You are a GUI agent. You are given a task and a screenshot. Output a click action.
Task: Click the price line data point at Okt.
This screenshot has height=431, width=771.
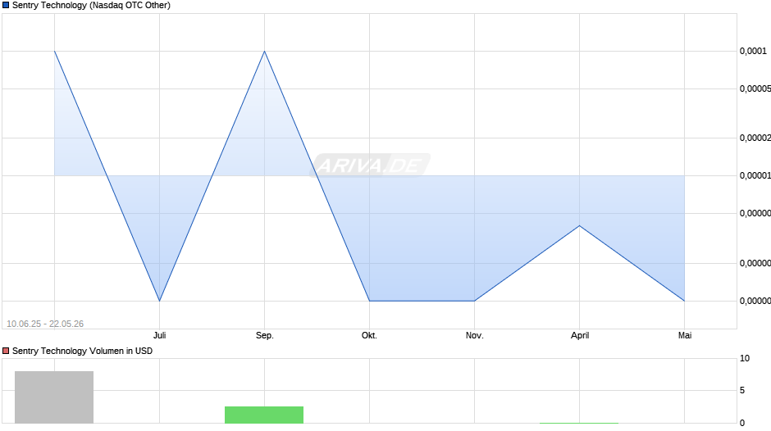pos(369,301)
